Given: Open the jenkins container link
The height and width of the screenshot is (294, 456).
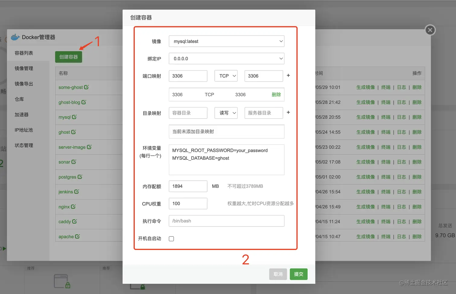Looking at the screenshot, I should [x=66, y=192].
